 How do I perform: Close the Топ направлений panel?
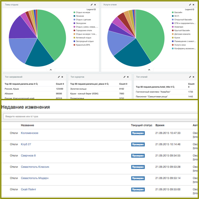[62, 77]
